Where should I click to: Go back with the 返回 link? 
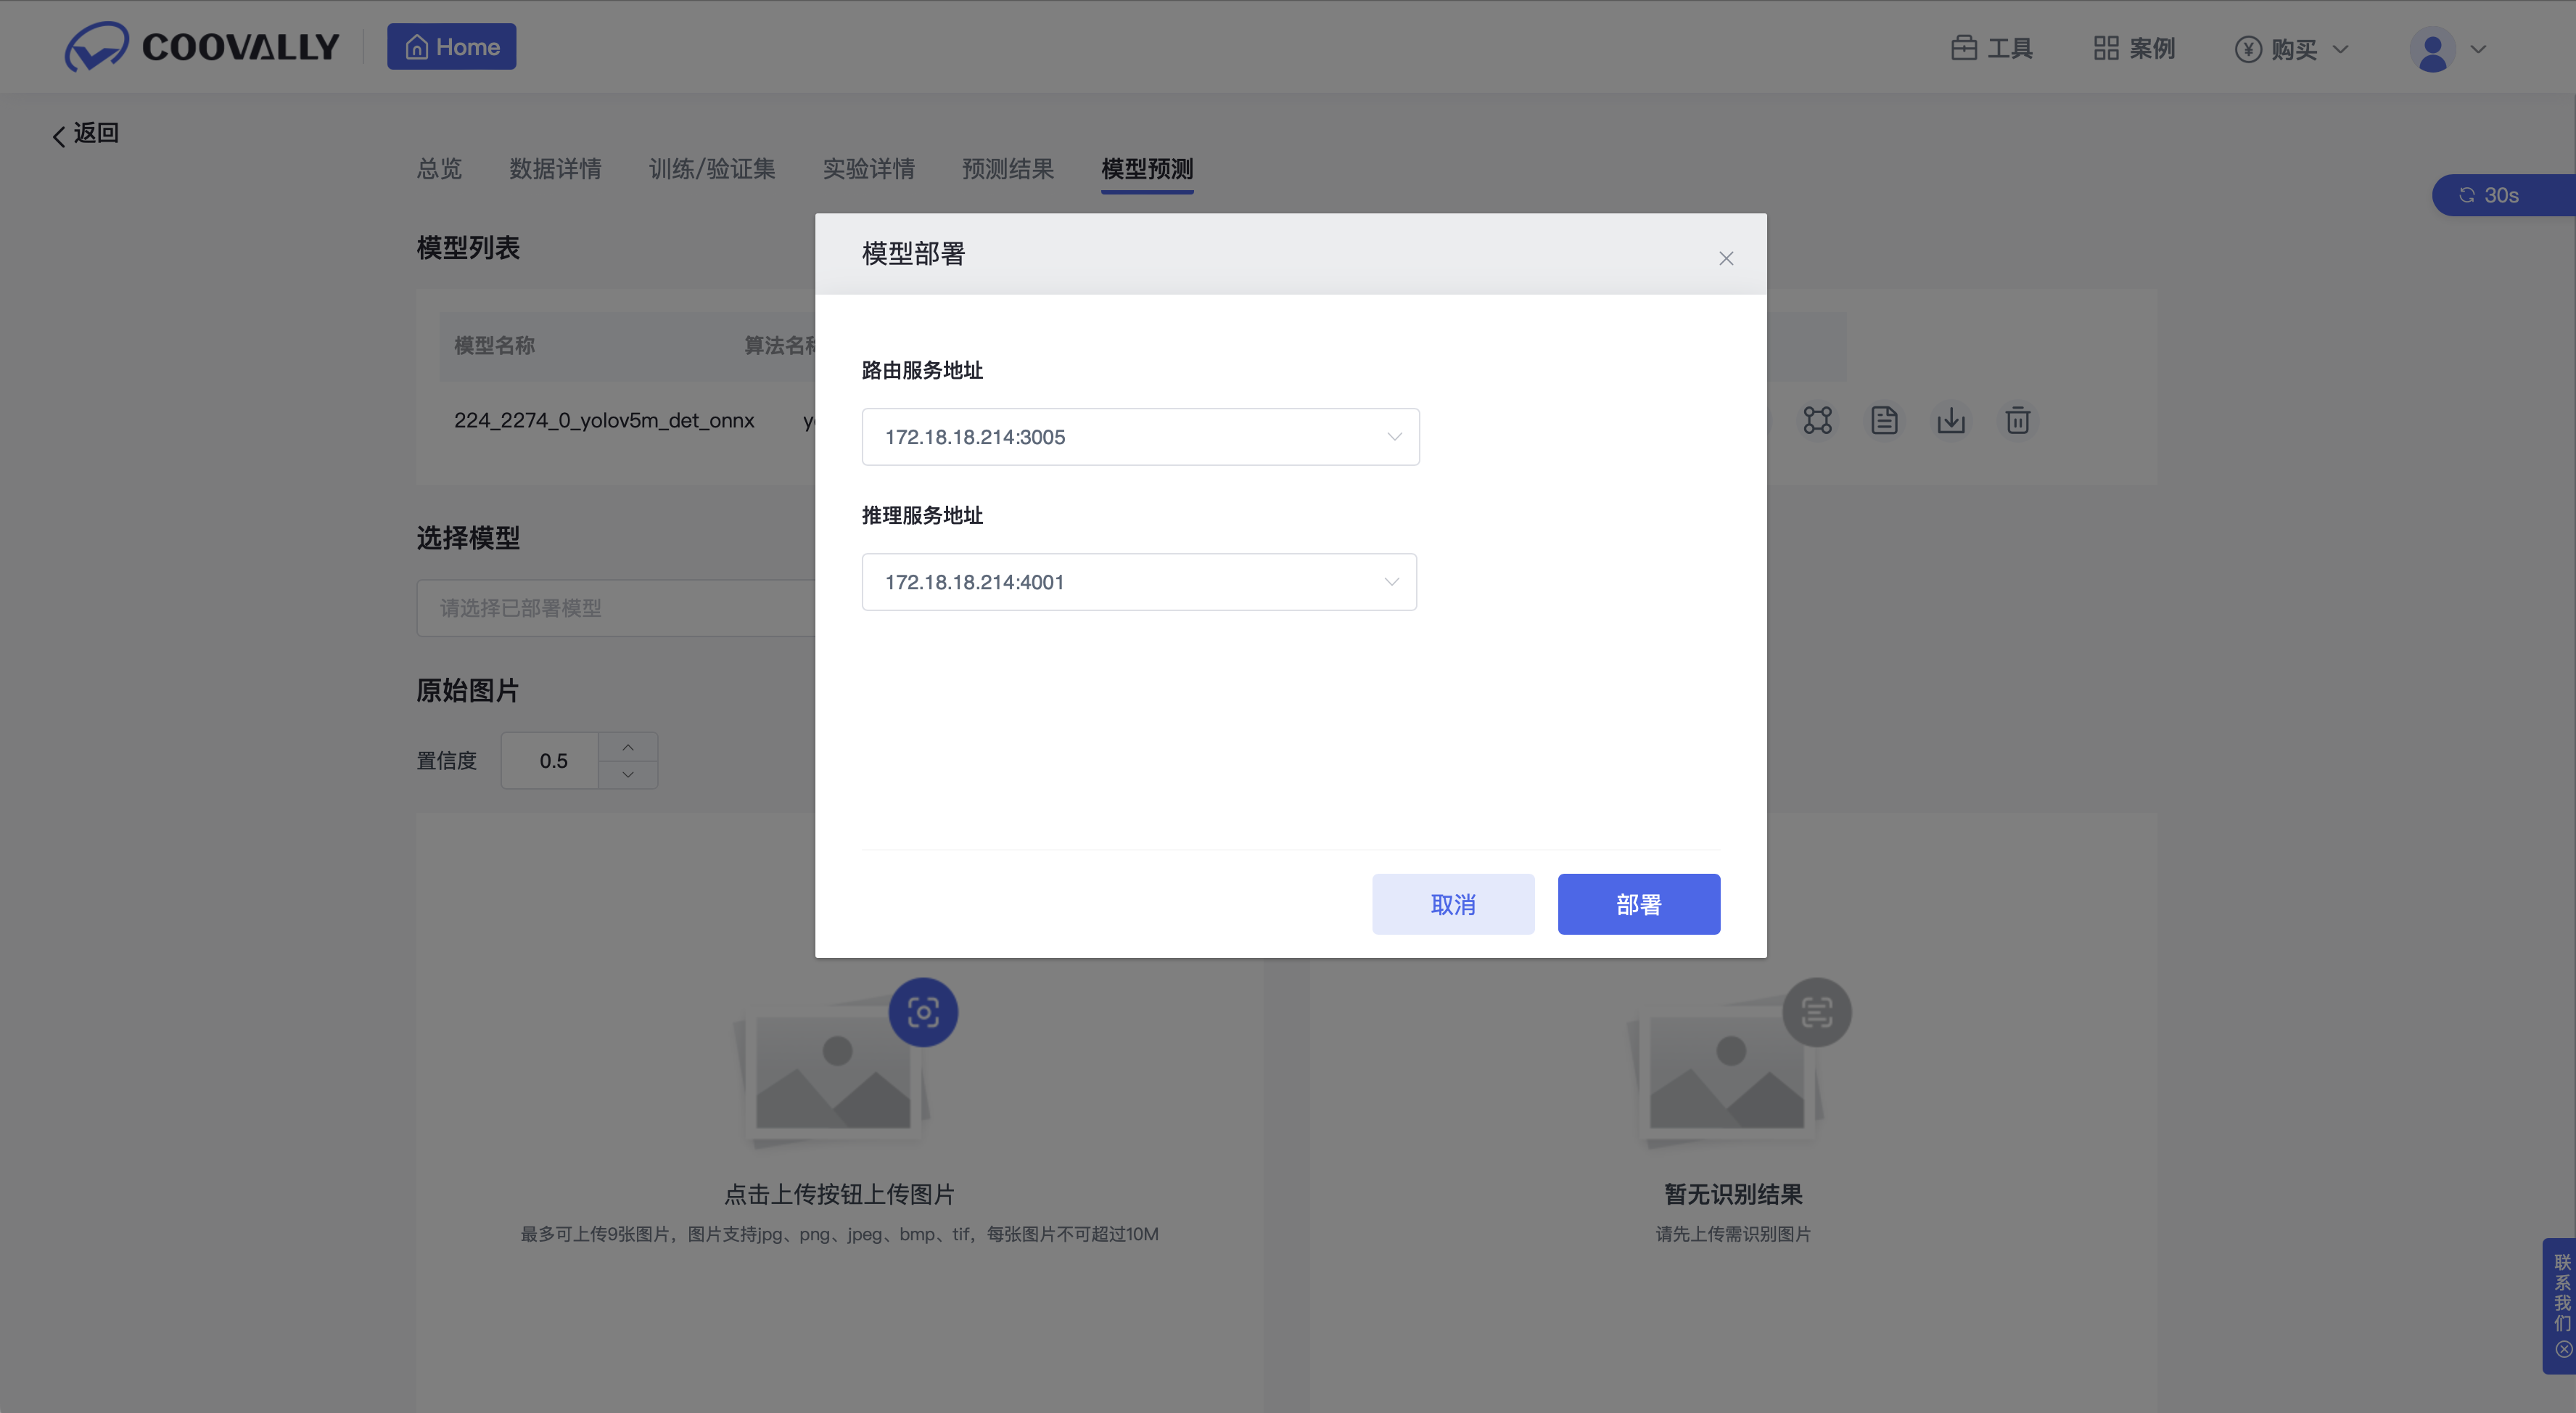(x=86, y=133)
